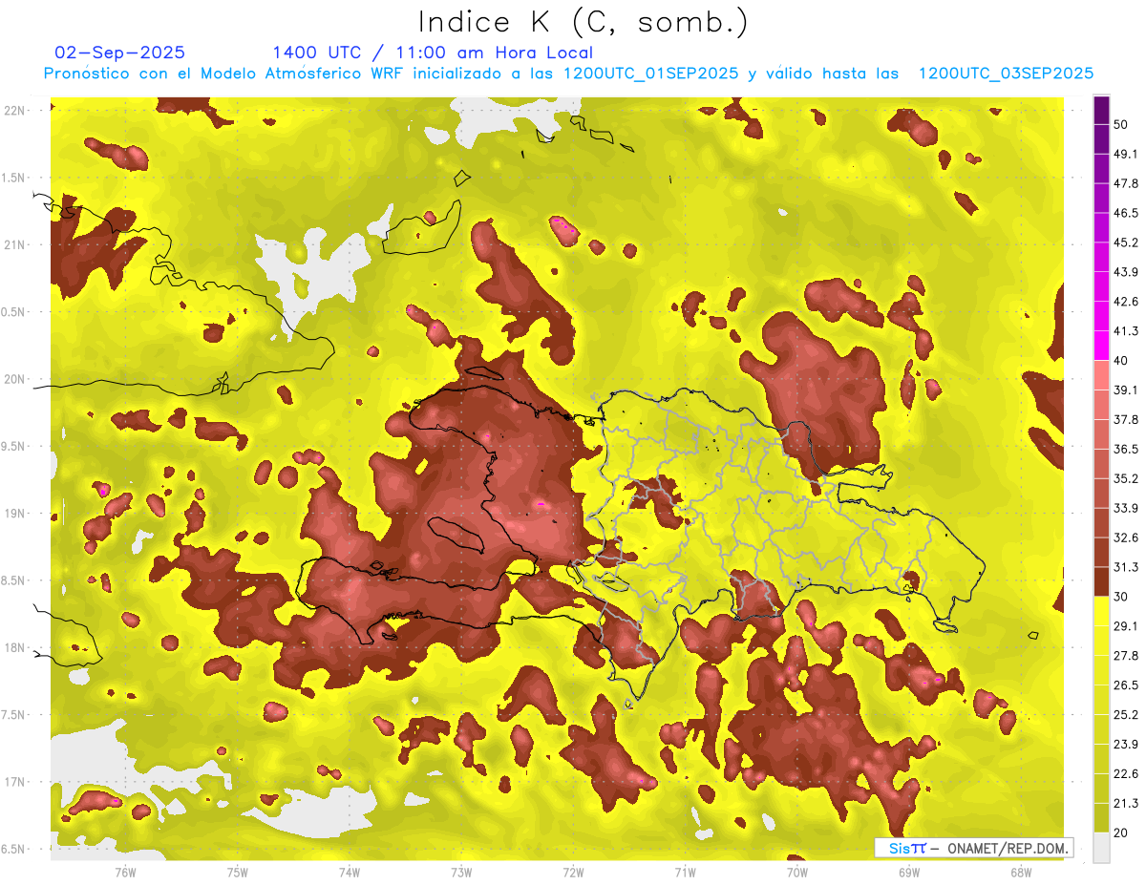Click the gray colorbar band below 20

(x=1102, y=848)
